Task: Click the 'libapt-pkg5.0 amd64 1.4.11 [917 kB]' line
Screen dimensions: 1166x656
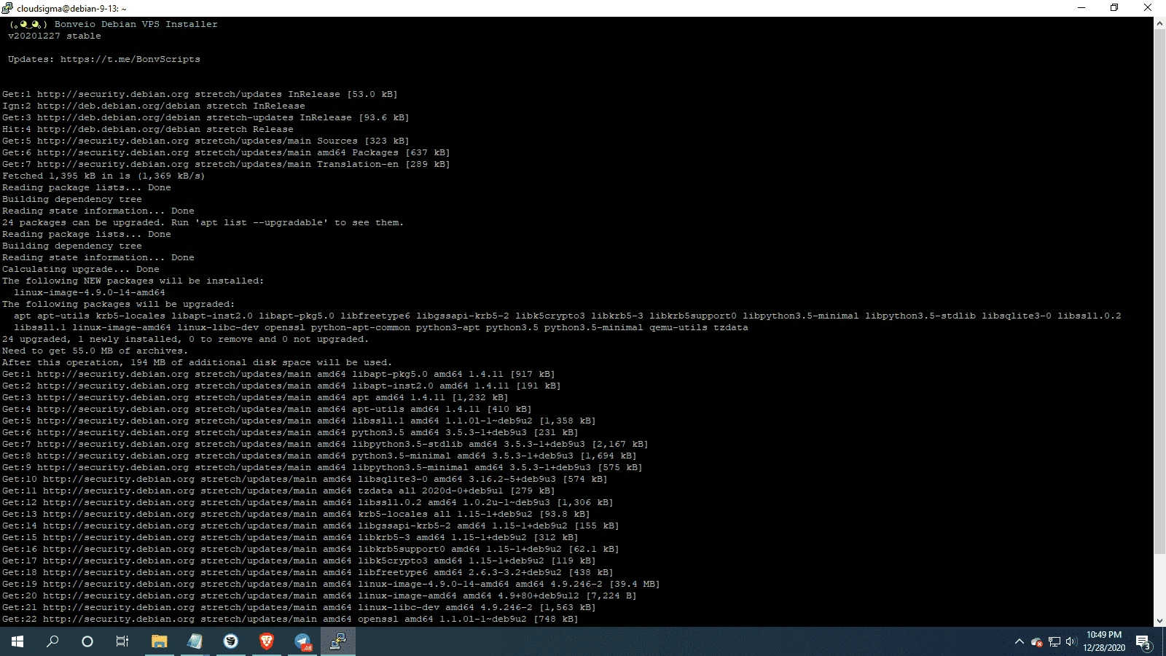Action: pyautogui.click(x=278, y=374)
